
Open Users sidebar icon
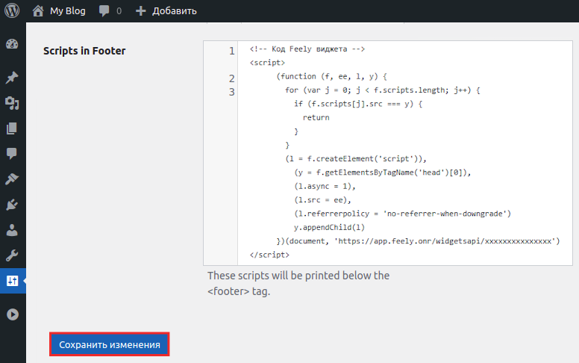(12, 230)
